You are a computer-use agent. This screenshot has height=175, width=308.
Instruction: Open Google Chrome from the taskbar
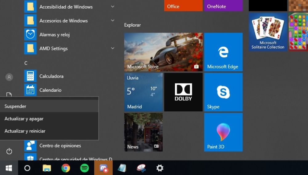(x=65, y=168)
